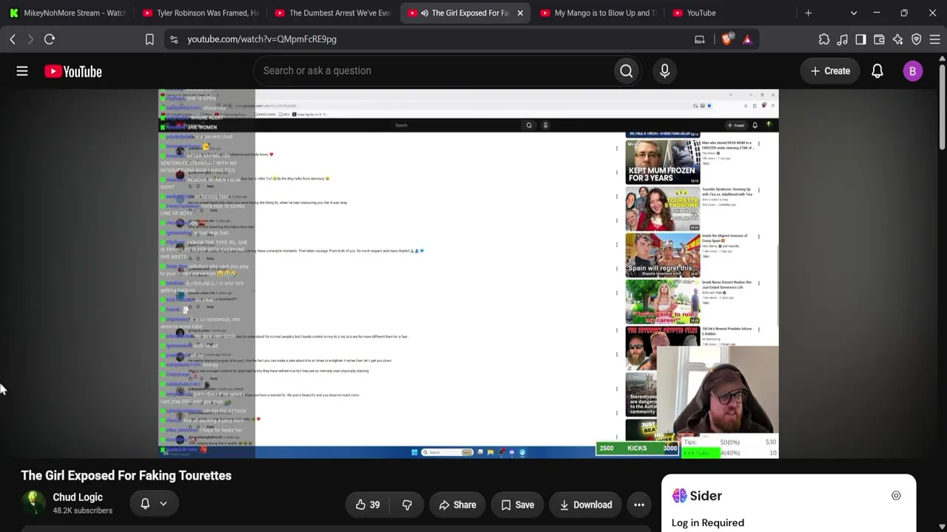Open the account avatar menu

point(912,71)
